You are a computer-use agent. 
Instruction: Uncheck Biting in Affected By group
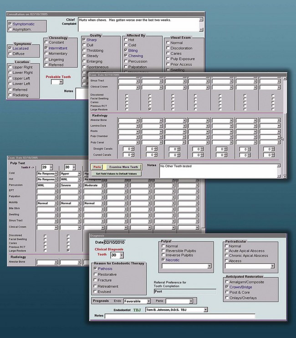click(x=126, y=50)
